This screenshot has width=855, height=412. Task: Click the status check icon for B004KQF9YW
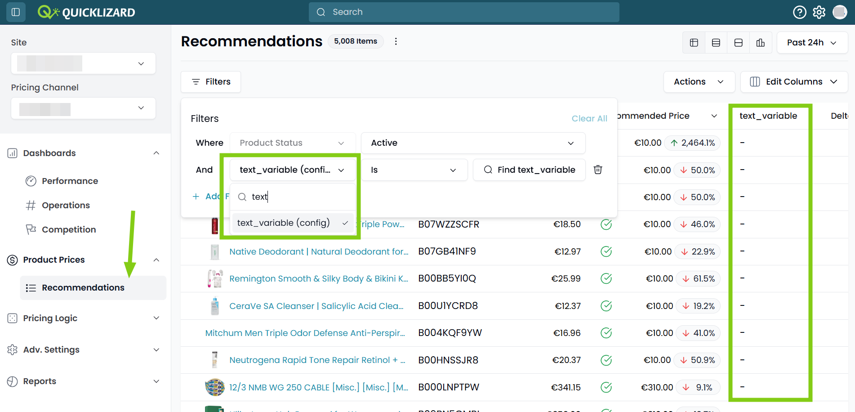(606, 333)
